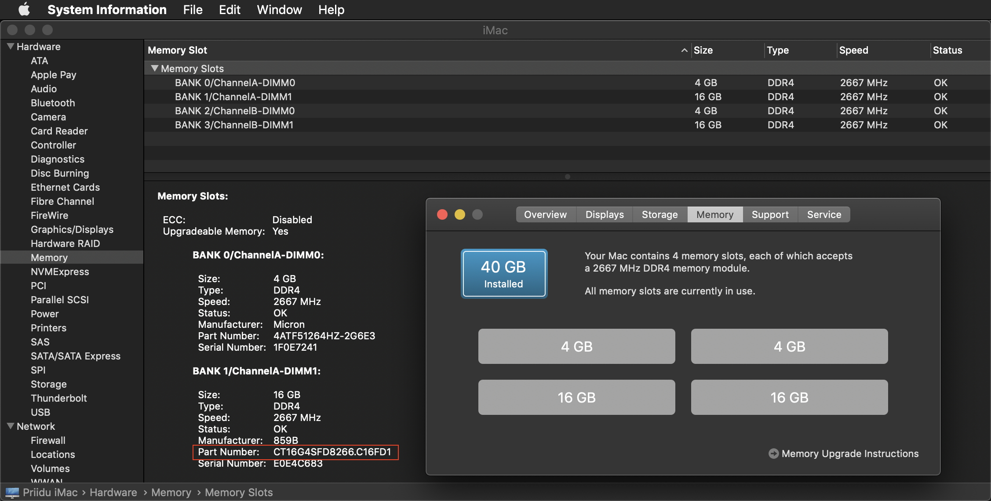Select USB in the sidebar

40,412
